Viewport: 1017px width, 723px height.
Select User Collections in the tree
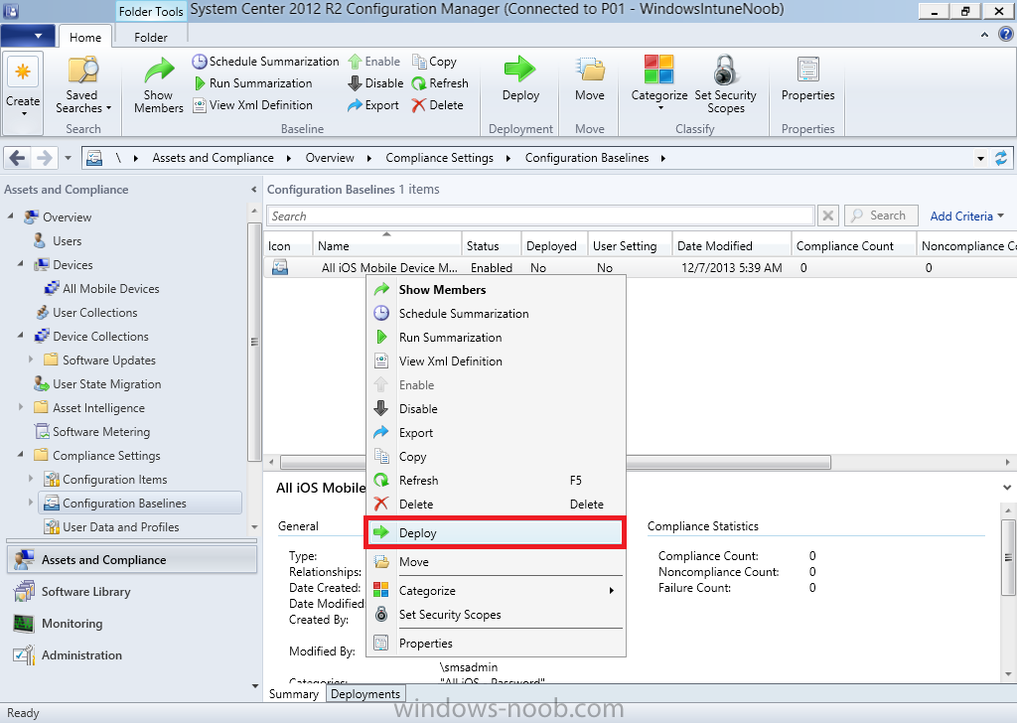point(94,313)
